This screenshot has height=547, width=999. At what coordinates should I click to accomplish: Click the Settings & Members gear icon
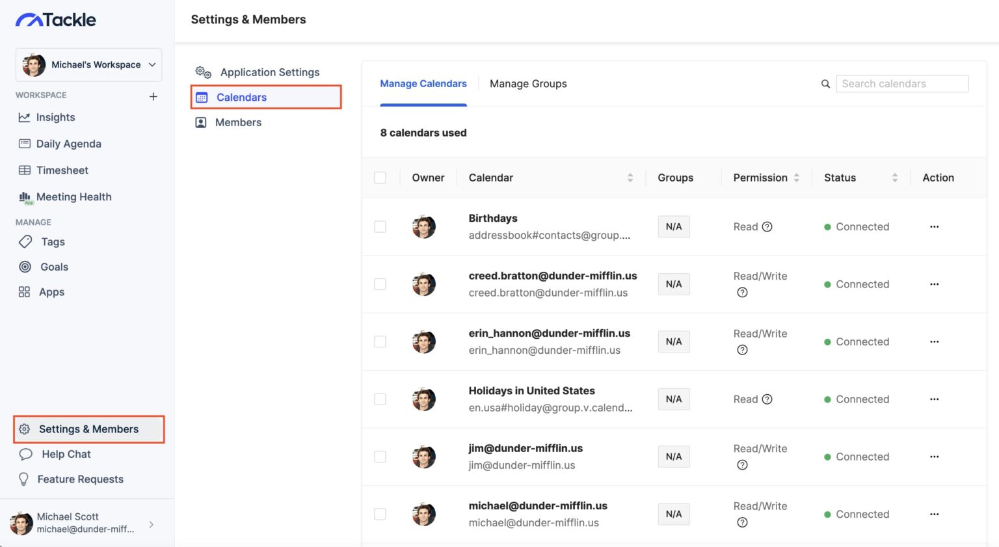[25, 429]
